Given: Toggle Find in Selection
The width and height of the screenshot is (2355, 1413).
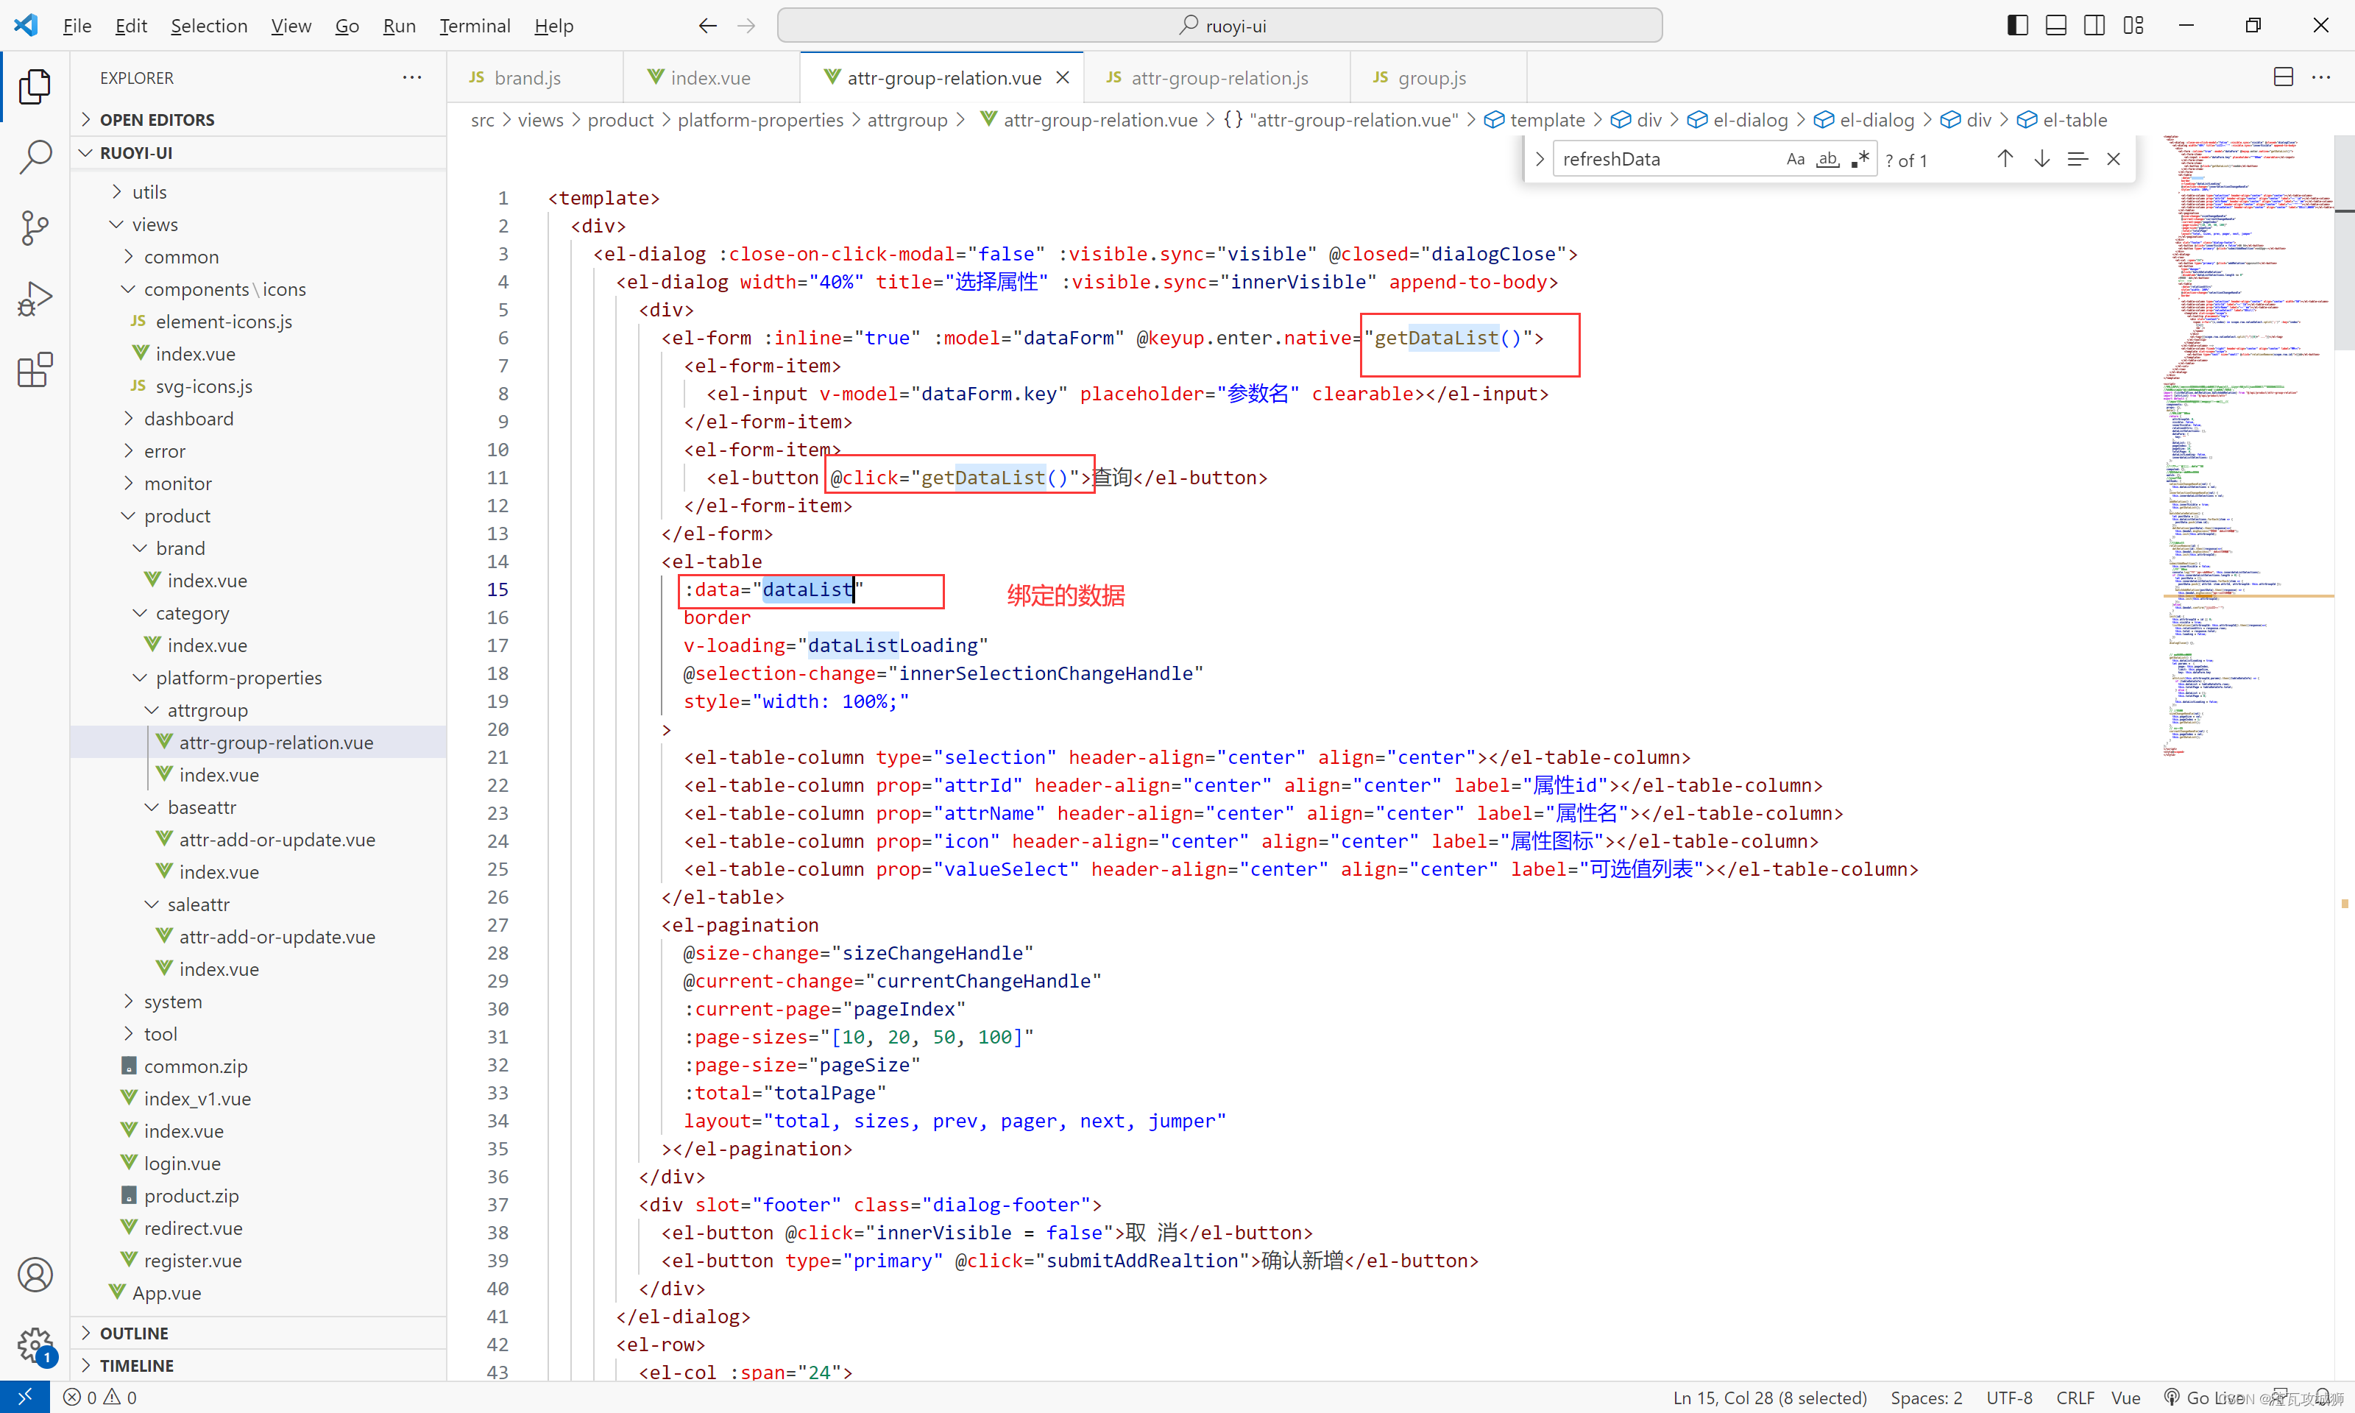Looking at the screenshot, I should (x=2078, y=159).
